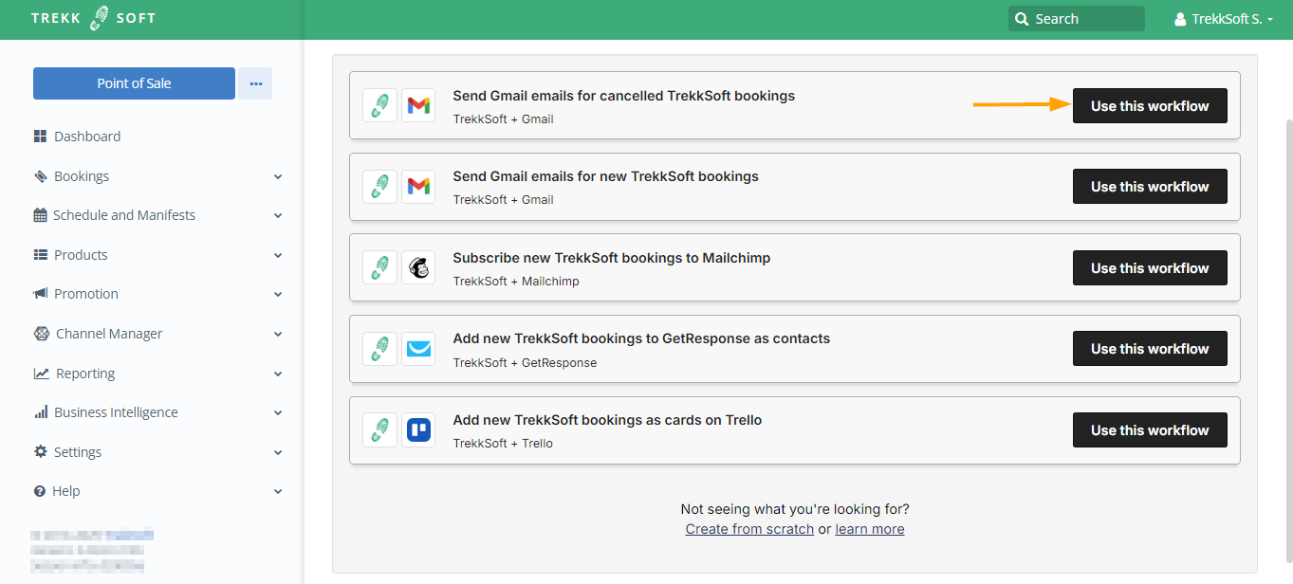The image size is (1293, 584).
Task: Click the Settings gear icon in sidebar
Action: 40,452
